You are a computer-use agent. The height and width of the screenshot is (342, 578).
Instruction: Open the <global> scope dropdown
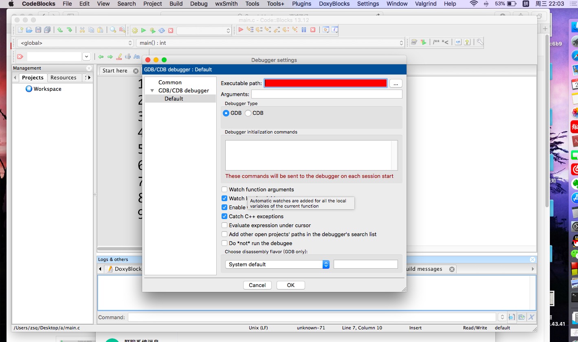click(x=76, y=43)
